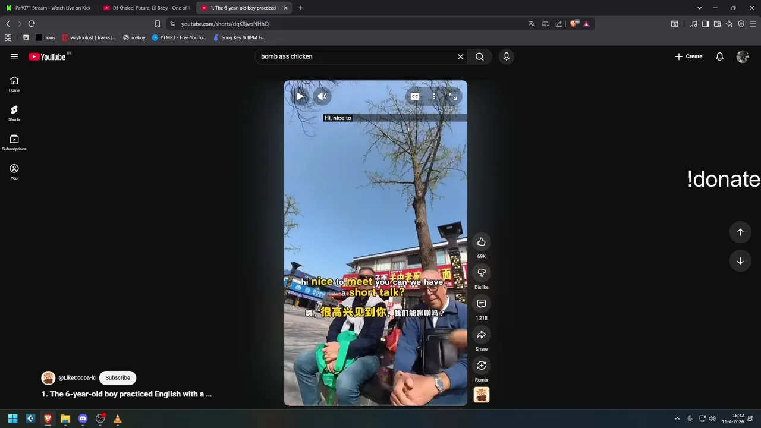Switch to the DJ Khaled, Future tab
The height and width of the screenshot is (428, 761).
click(x=146, y=8)
